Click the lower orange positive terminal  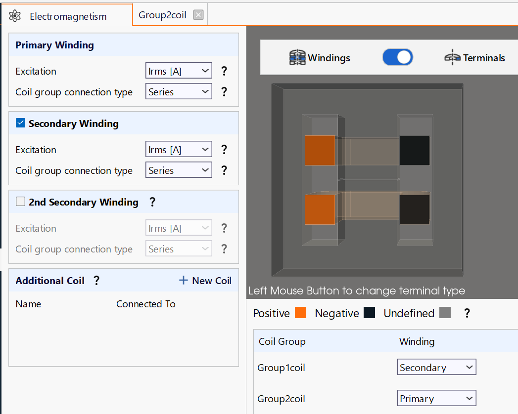[320, 209]
